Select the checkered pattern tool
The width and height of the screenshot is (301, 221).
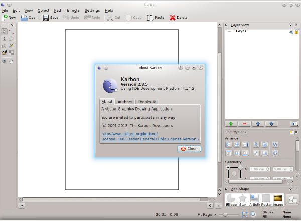point(11,53)
